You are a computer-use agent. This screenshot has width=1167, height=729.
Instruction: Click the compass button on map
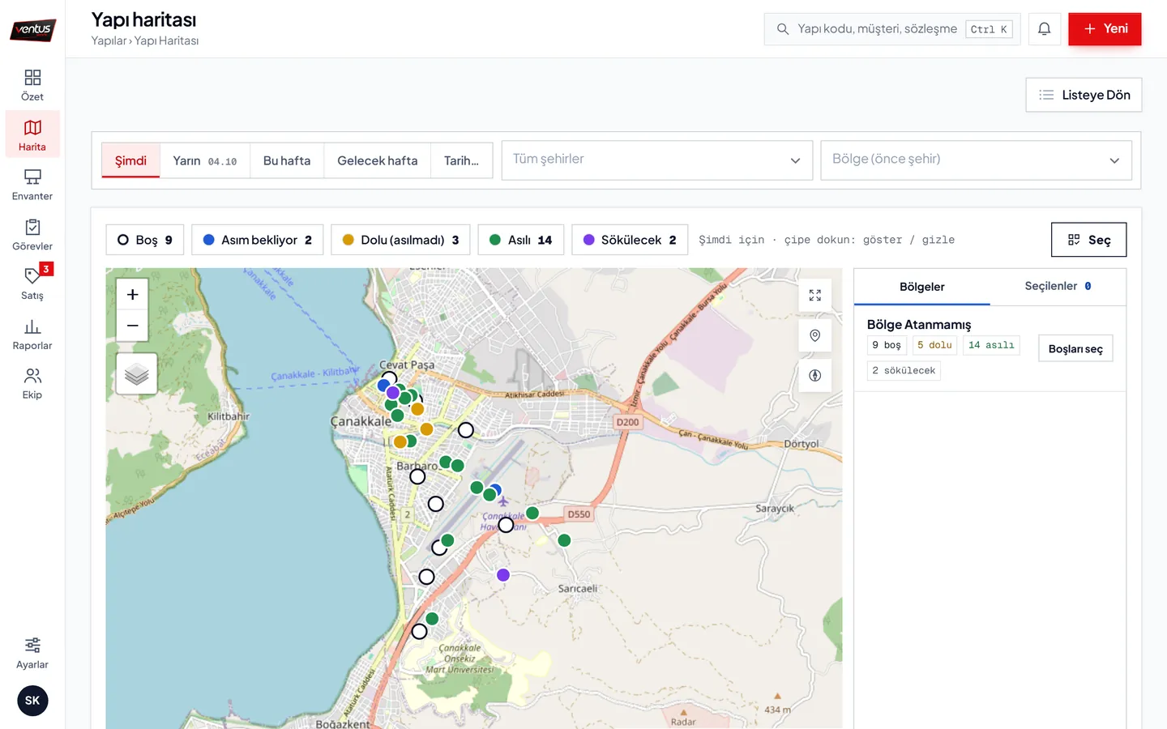815,376
